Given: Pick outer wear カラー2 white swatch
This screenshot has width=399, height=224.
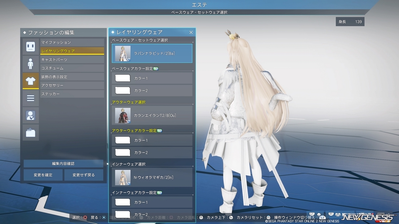Looking at the screenshot, I should click(x=122, y=152).
